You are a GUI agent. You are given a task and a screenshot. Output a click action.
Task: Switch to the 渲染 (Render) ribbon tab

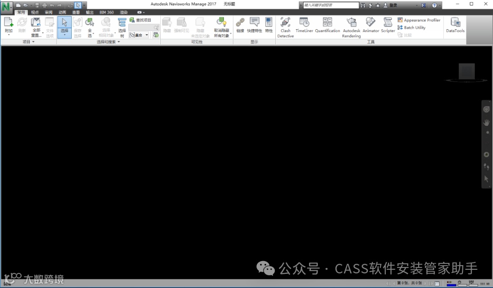tap(124, 12)
